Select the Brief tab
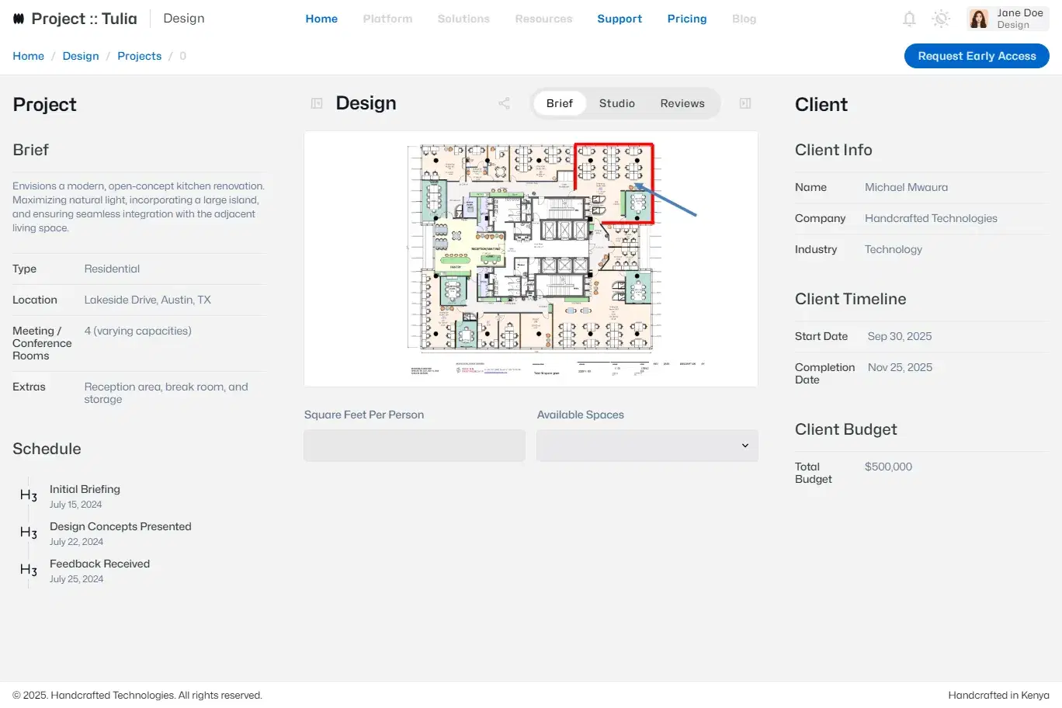The width and height of the screenshot is (1062, 708). (559, 102)
